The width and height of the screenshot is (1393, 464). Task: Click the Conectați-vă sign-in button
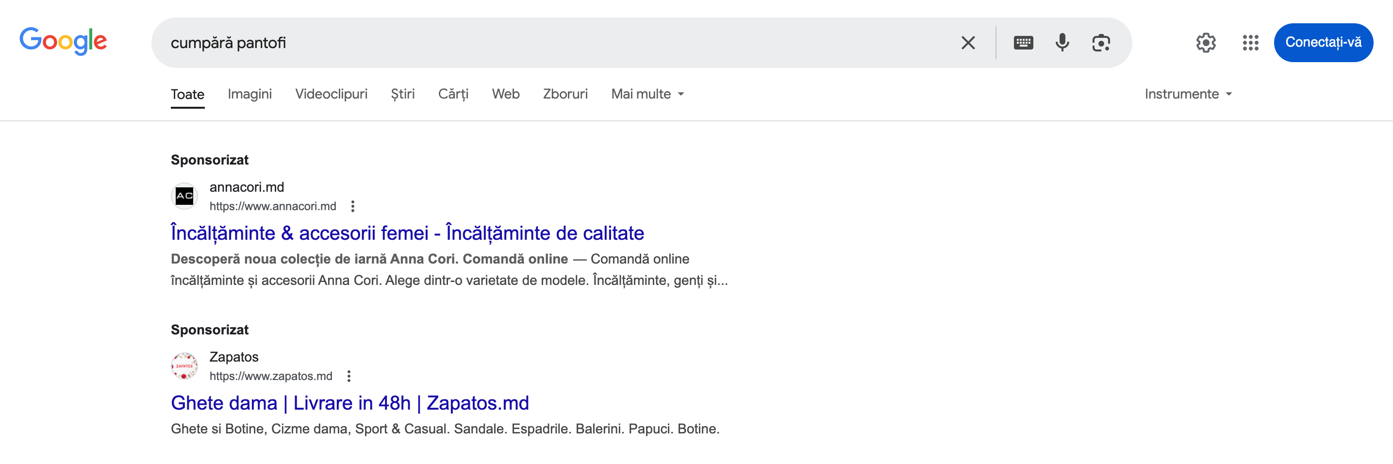tap(1323, 43)
